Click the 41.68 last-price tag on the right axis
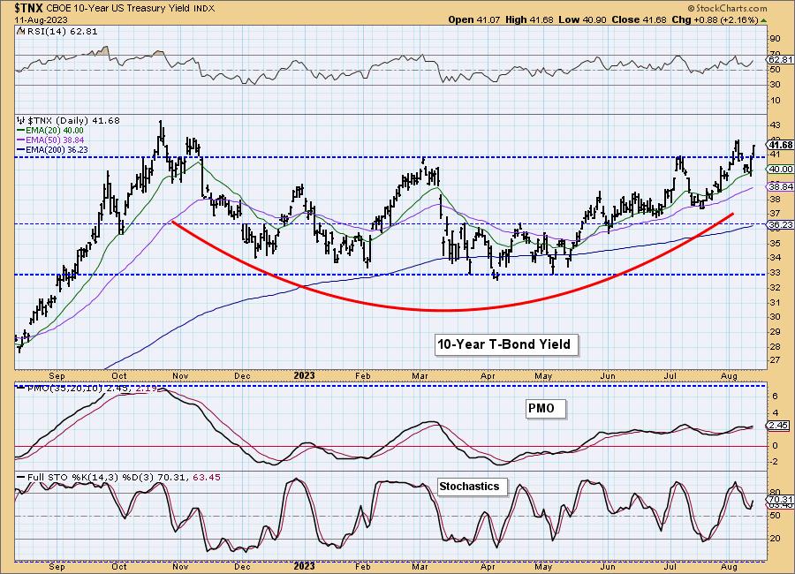795x574 pixels. pyautogui.click(x=781, y=145)
